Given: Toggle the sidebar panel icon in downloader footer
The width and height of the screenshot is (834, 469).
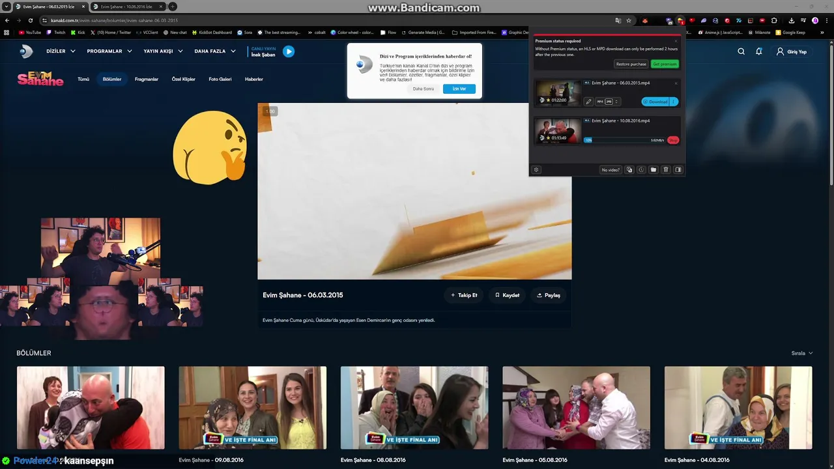Looking at the screenshot, I should [x=678, y=169].
